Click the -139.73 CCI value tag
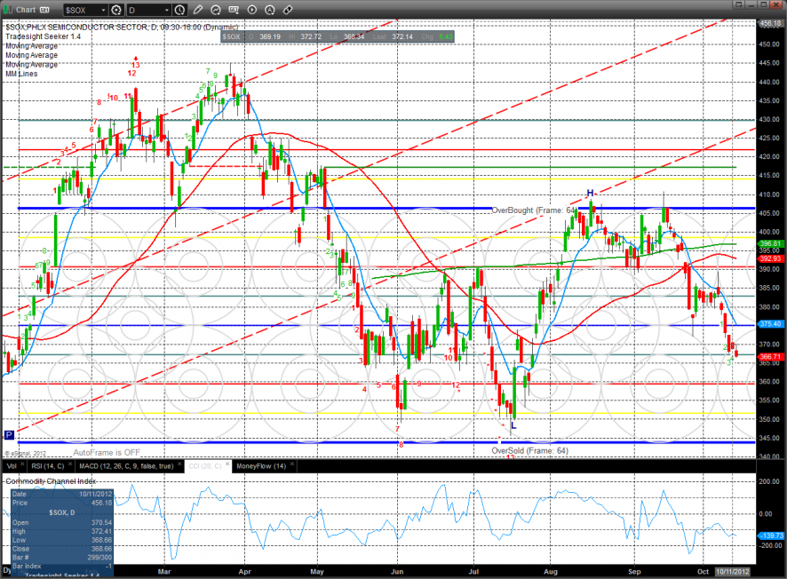This screenshot has height=579, width=787. tap(770, 535)
